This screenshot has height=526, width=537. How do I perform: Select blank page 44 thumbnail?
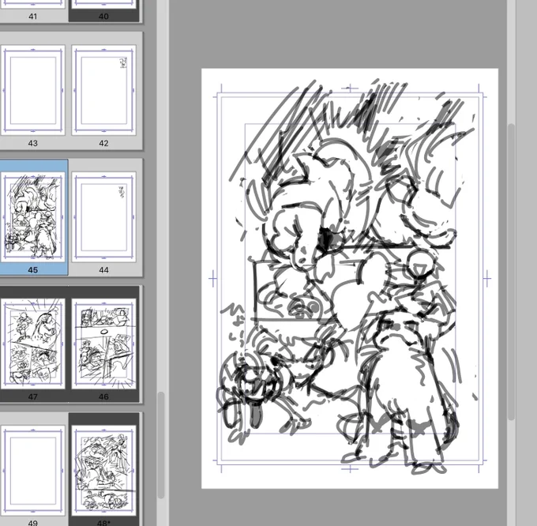(103, 216)
